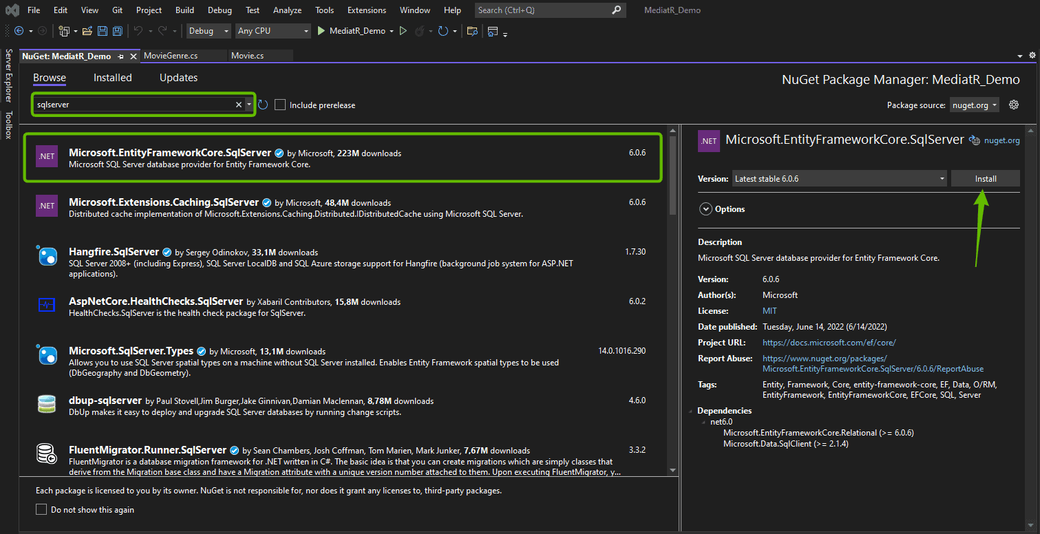Pin the NuGet: MediatR_Demo tab
Viewport: 1040px width, 534px height.
click(x=120, y=56)
